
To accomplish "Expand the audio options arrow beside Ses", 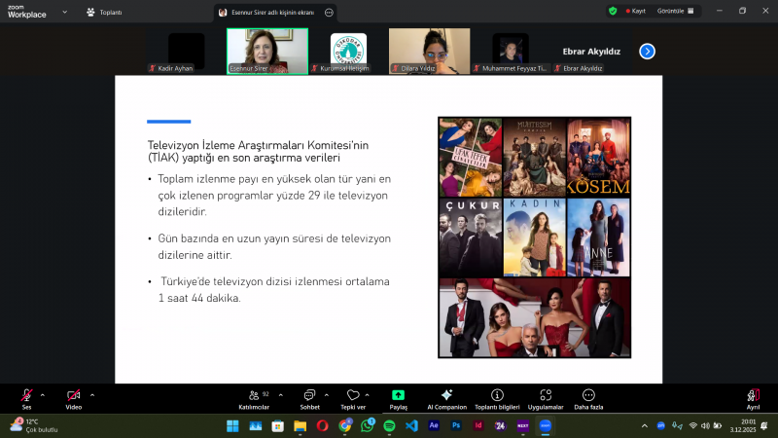I will 42,395.
